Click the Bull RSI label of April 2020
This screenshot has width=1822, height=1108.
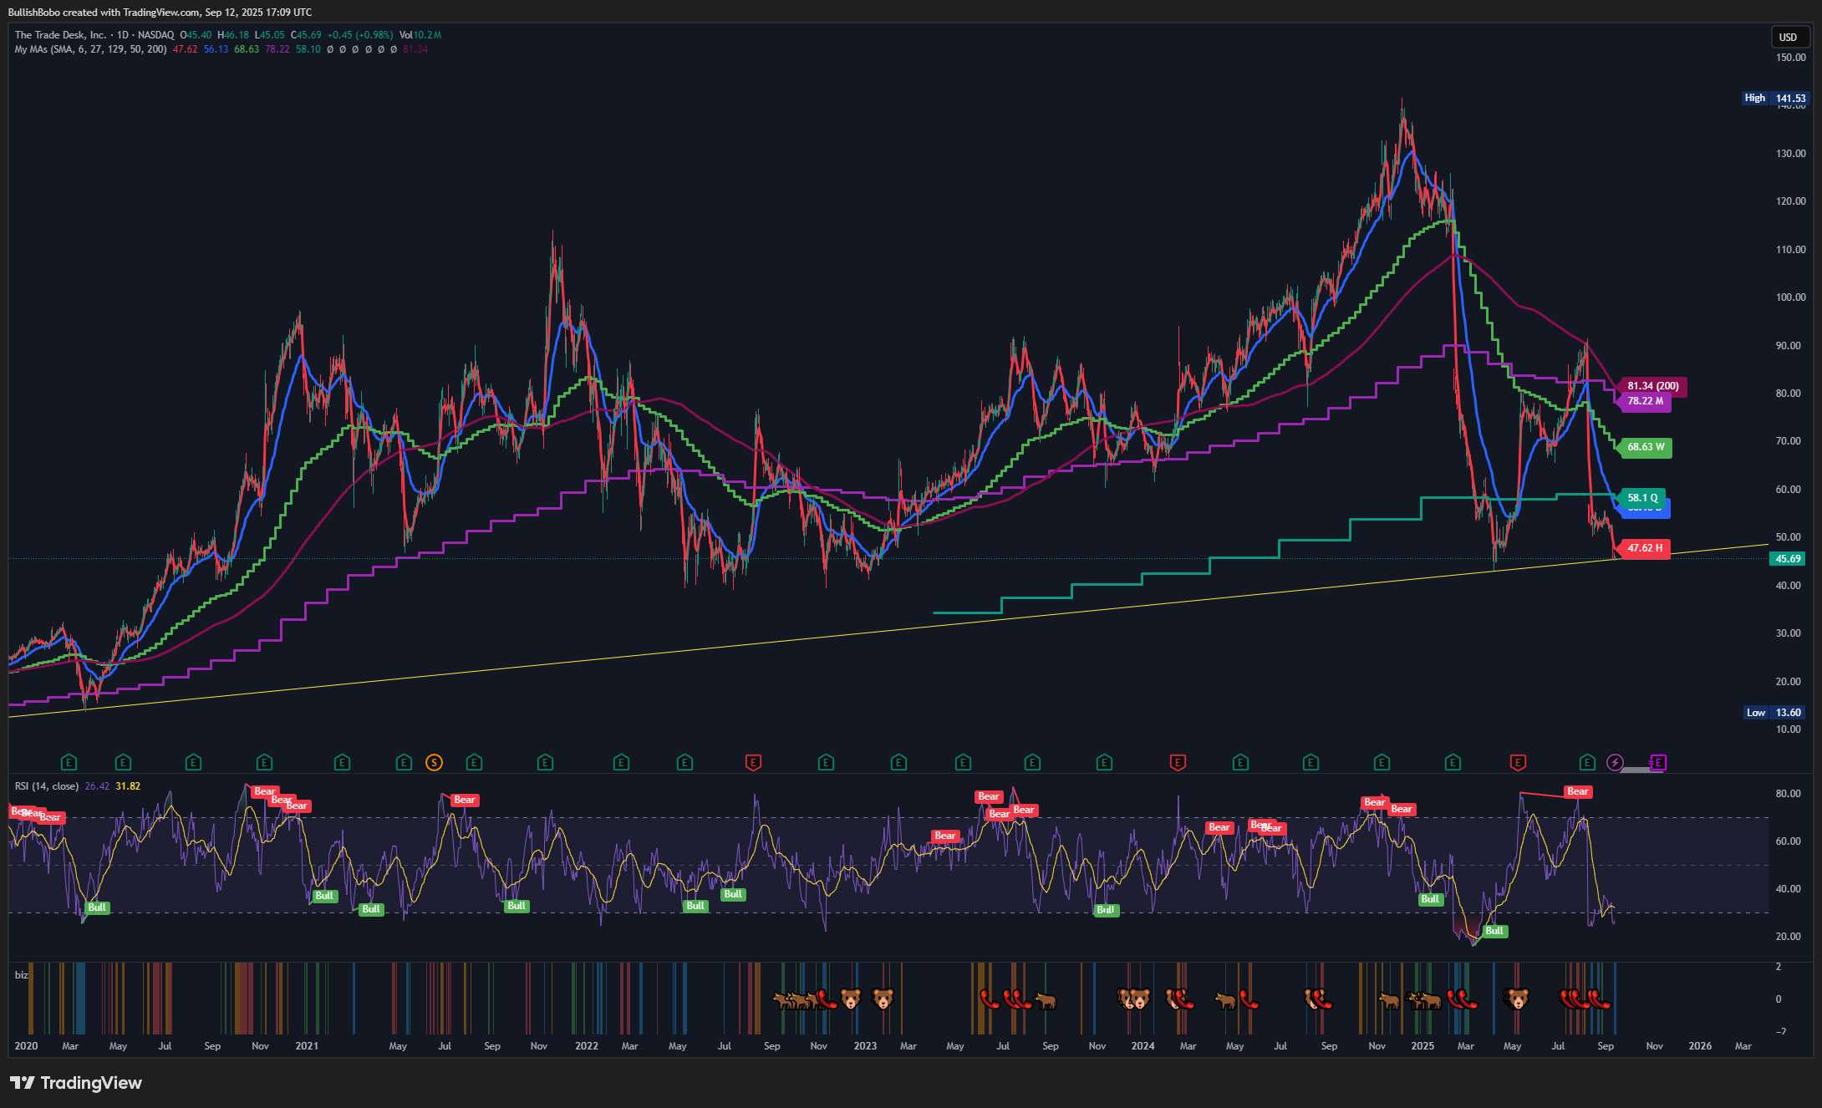(97, 907)
